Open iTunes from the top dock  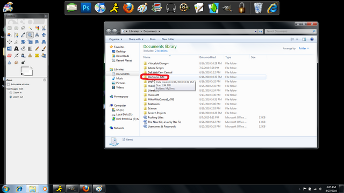pos(100,8)
